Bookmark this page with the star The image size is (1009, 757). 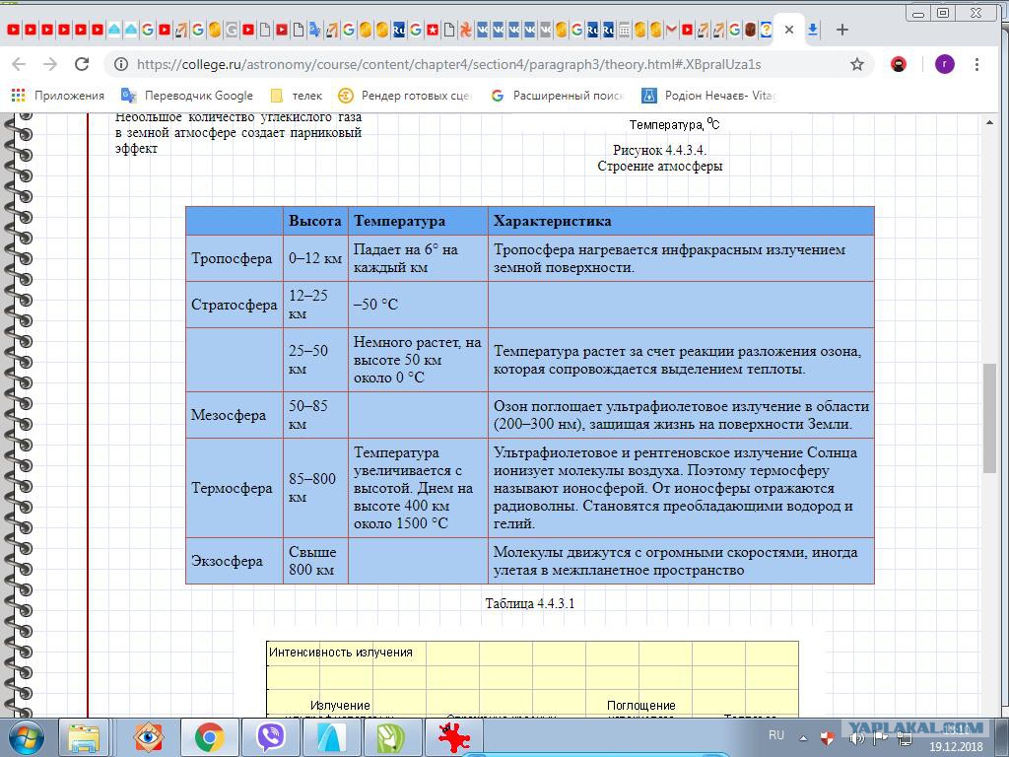pos(857,64)
